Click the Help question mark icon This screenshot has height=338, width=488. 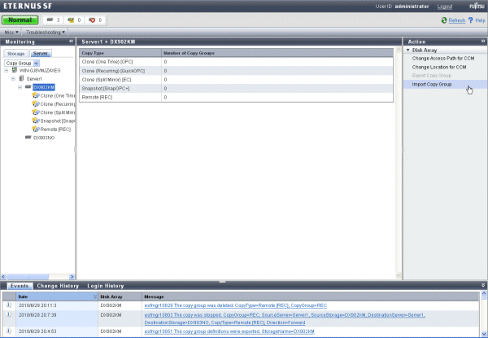coord(470,20)
